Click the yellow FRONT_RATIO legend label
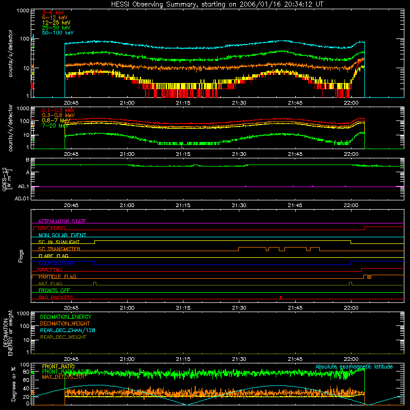Image resolution: width=410 pixels, height=410 pixels. tap(58, 366)
